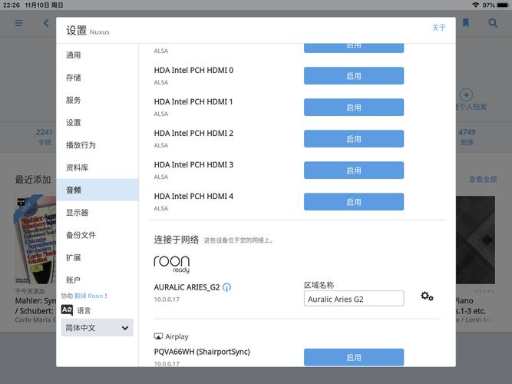
Task: Edit the 区域名称 field Auralic Aries G2
Action: [x=354, y=299]
